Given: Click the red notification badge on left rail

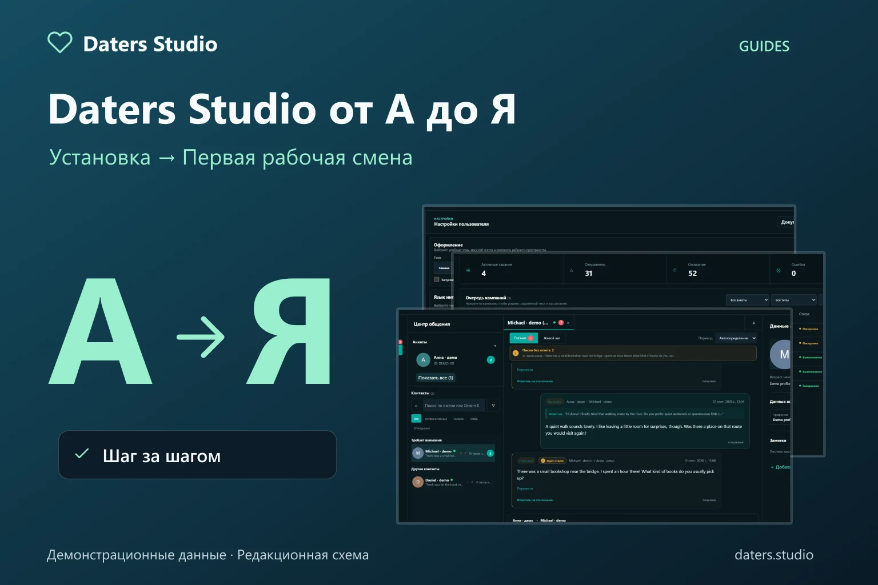Looking at the screenshot, I should pos(400,342).
